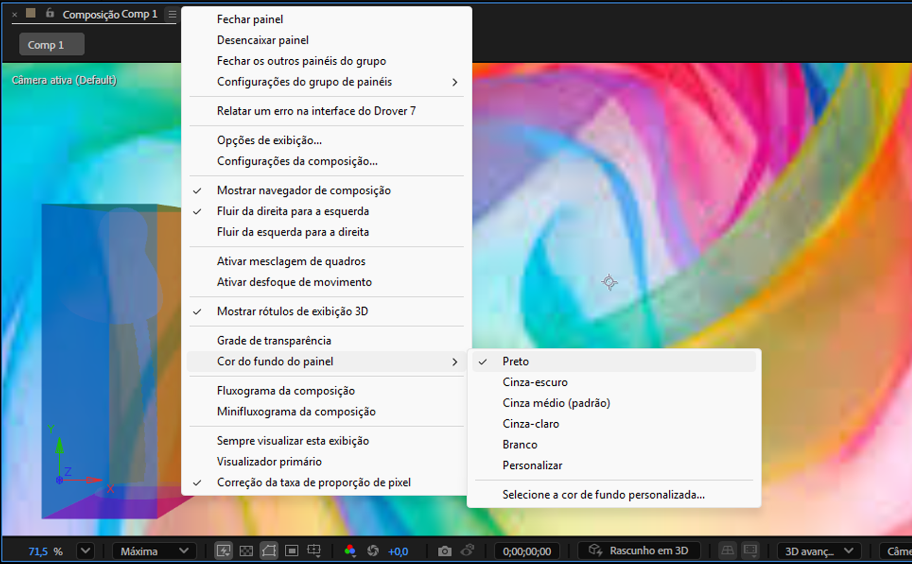Choose Branco as panel background color
Viewport: 912px width, 564px height.
519,444
